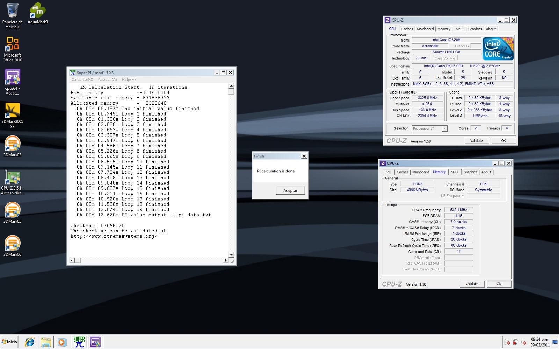This screenshot has width=559, height=349.
Task: Select the 3DMark2001 SE desktop icon
Action: (x=13, y=116)
